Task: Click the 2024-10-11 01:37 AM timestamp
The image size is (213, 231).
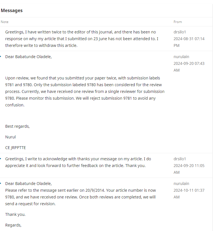Action: 189,194
